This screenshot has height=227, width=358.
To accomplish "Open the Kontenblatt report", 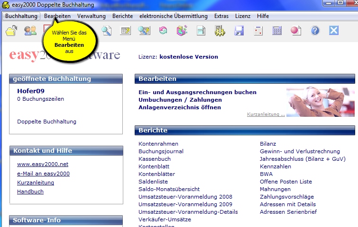I will tap(154, 166).
